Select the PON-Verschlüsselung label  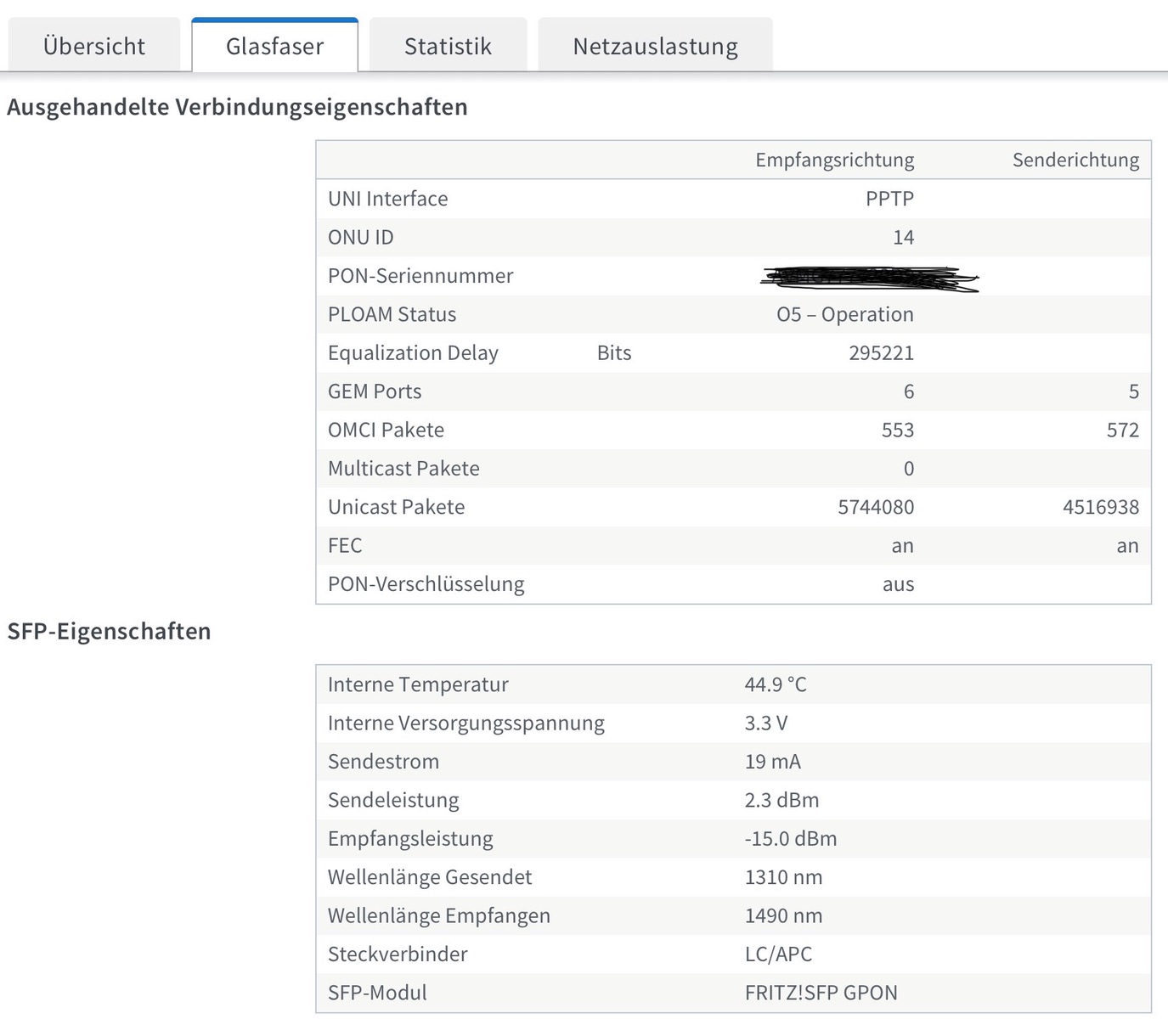426,584
